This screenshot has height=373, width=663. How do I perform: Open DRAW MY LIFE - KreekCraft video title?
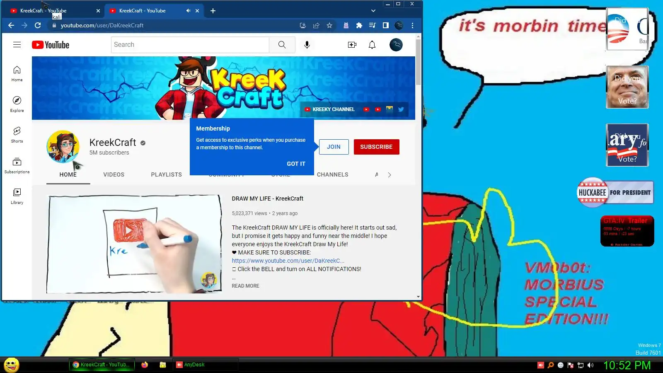coord(267,199)
